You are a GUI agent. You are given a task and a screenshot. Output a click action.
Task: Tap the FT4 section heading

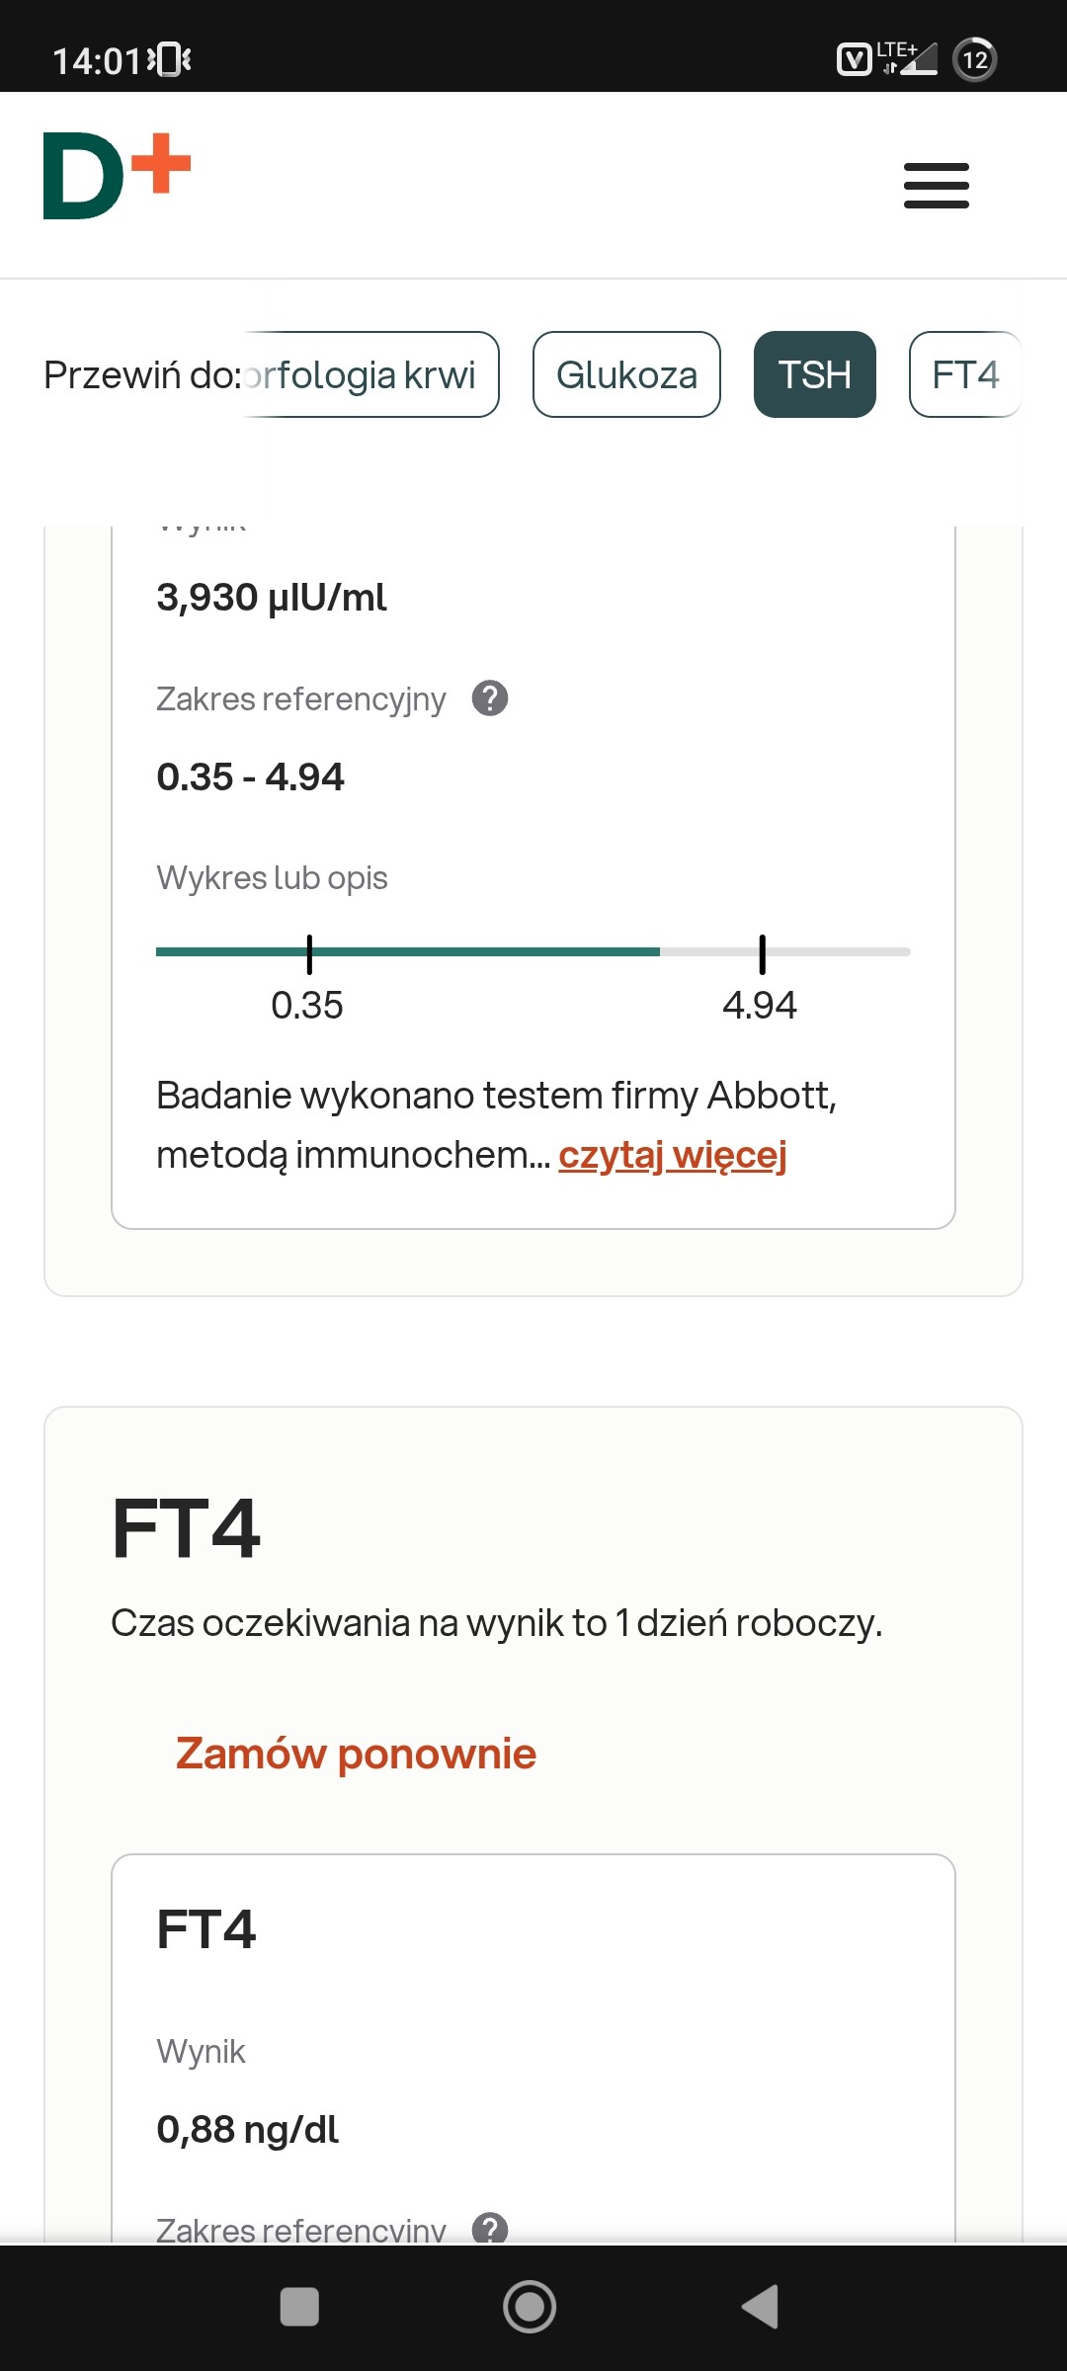coord(186,1528)
